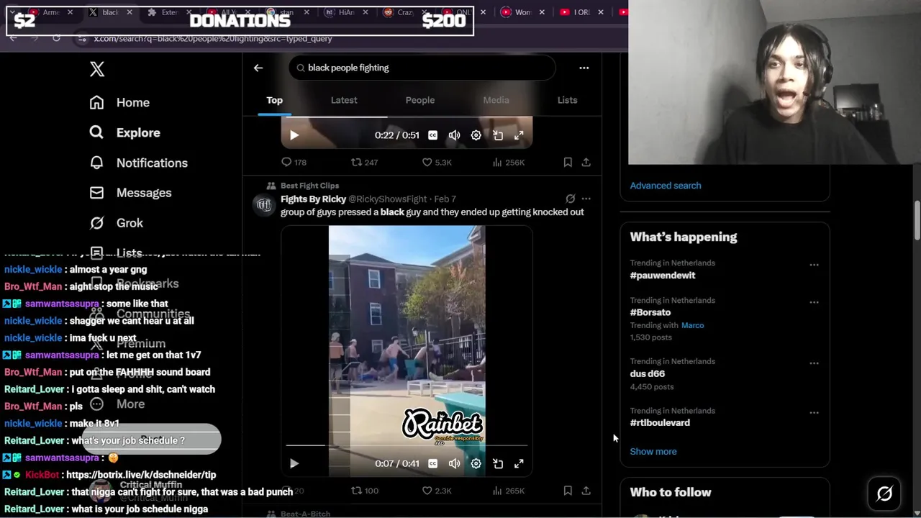Repost the post with 100 reposts

coord(364,491)
